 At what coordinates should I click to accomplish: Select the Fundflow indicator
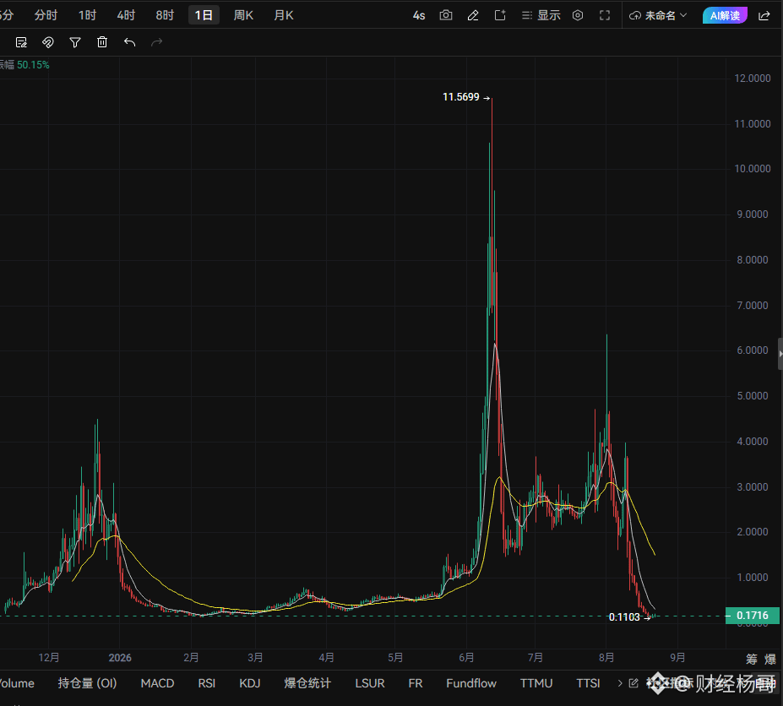[x=471, y=683]
